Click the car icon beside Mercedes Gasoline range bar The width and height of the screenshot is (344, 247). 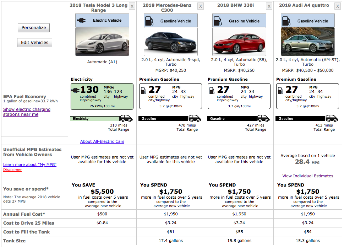tap(195, 118)
